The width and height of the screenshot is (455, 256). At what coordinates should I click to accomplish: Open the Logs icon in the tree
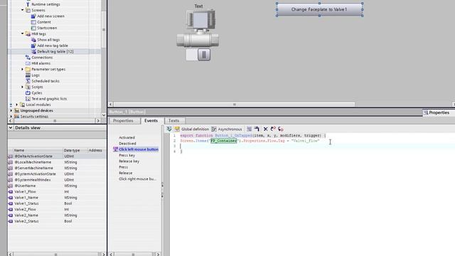28,75
